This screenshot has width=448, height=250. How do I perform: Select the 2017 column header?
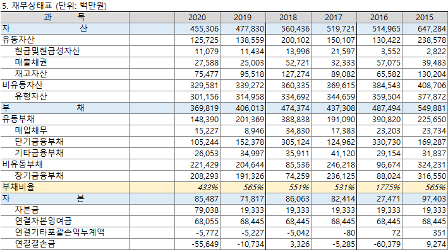334,18
